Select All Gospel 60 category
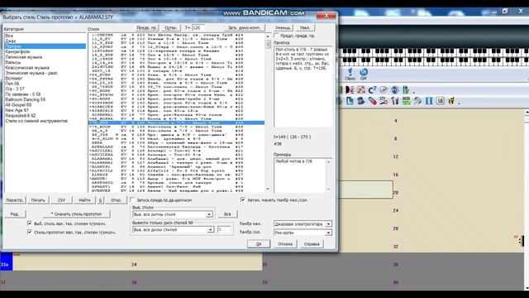 coord(45,105)
